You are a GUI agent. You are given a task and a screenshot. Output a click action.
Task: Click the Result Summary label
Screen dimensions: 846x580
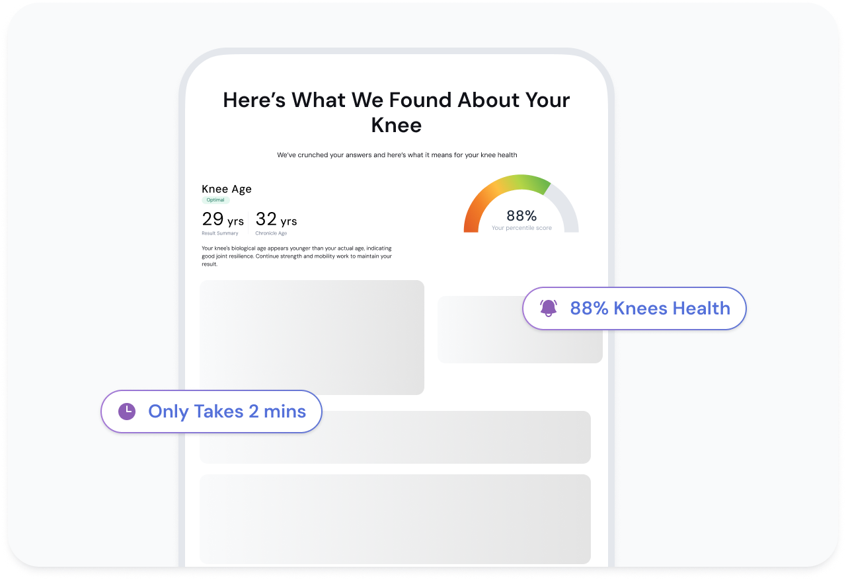pos(220,233)
